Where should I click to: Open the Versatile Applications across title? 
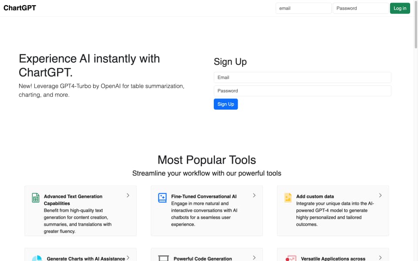pos(333,258)
